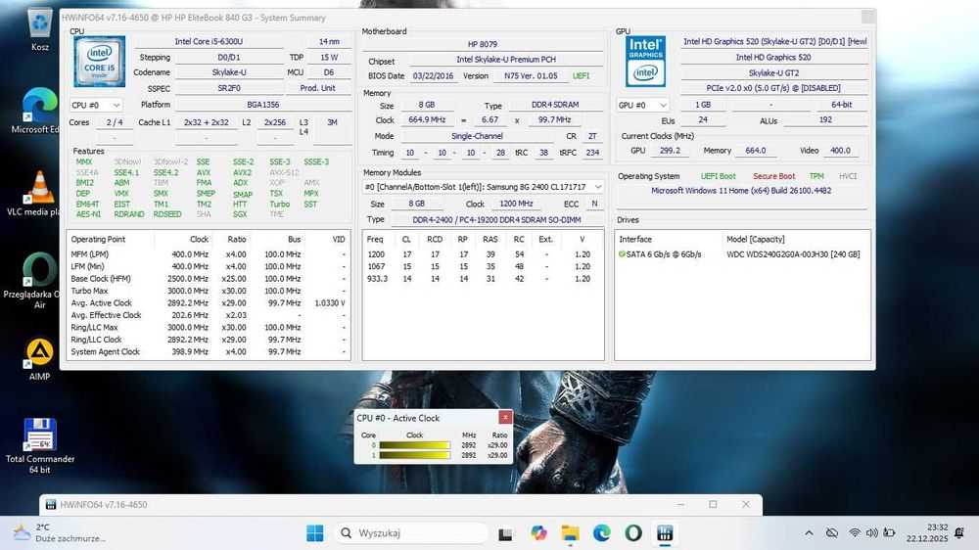Open Opera Air browser desktop shortcut

coord(39,280)
